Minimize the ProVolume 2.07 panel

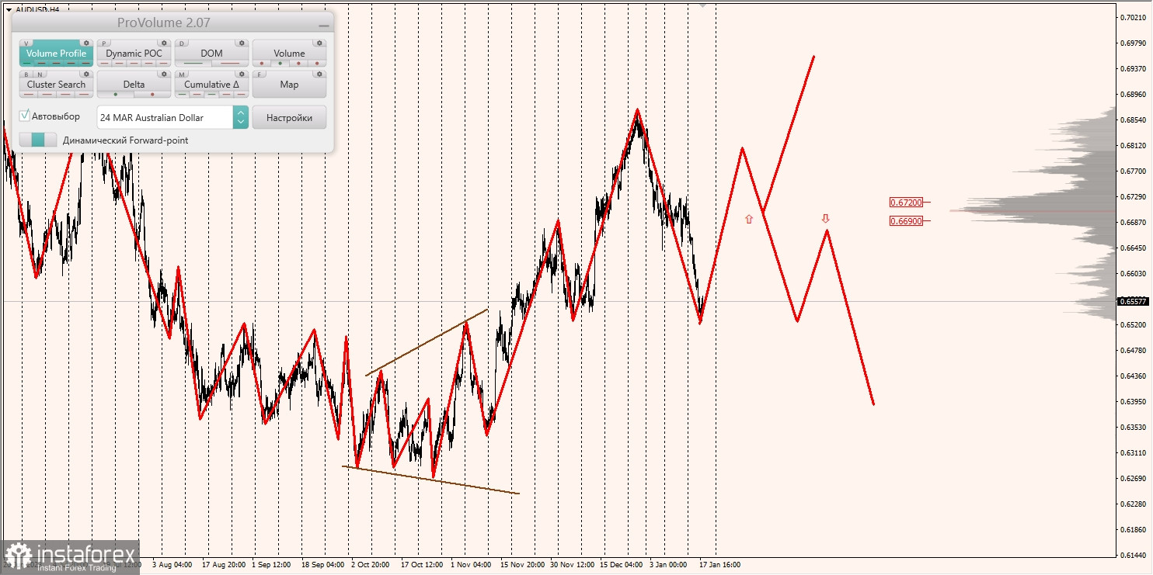pos(323,25)
